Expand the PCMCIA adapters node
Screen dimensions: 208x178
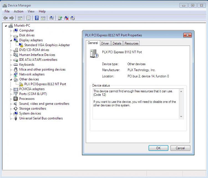[x=11, y=89]
